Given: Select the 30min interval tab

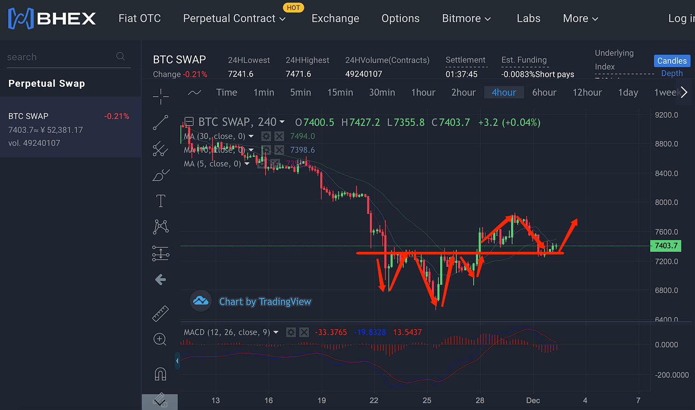Looking at the screenshot, I should (x=382, y=92).
